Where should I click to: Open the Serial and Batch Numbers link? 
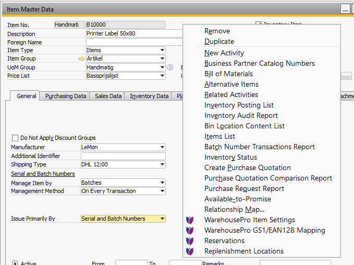click(x=43, y=174)
